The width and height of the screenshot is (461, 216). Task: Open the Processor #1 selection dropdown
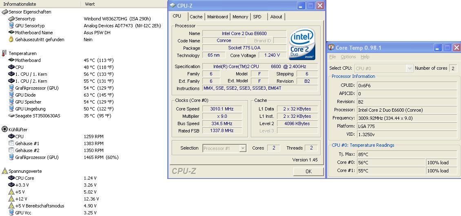(x=243, y=148)
